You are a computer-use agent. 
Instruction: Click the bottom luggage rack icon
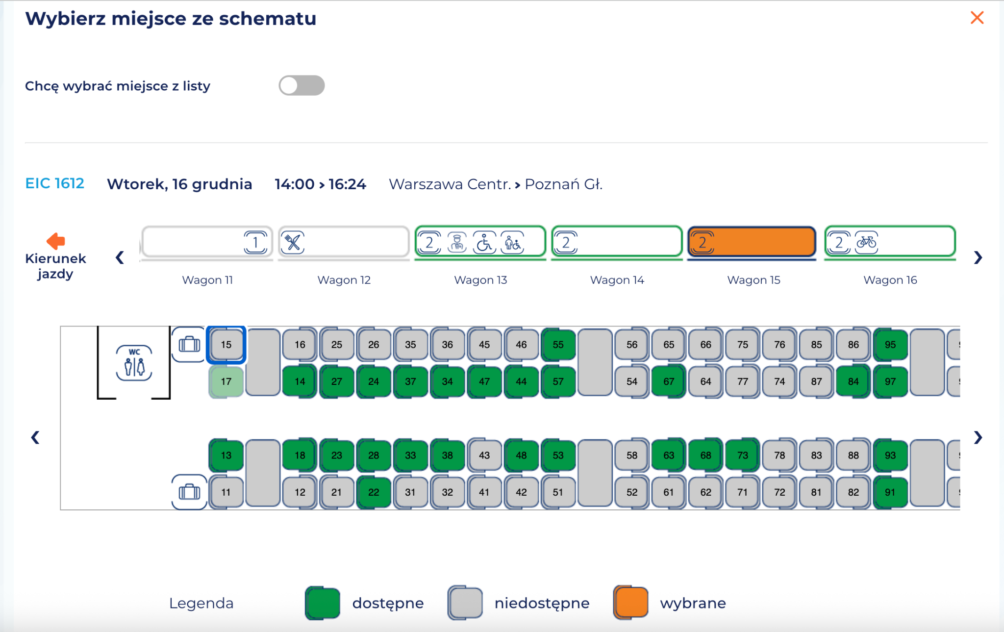189,491
